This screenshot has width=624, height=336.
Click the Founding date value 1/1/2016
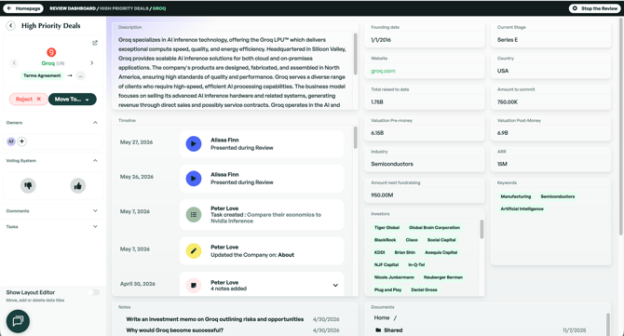point(381,40)
